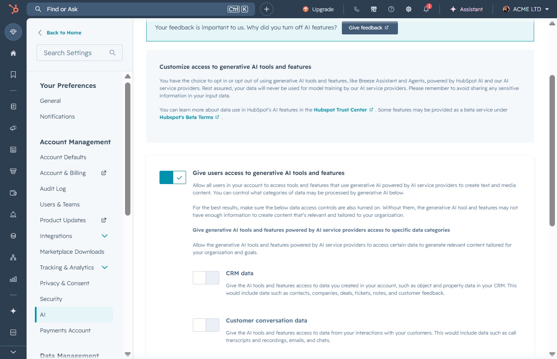Open the notifications bell

coord(426,9)
